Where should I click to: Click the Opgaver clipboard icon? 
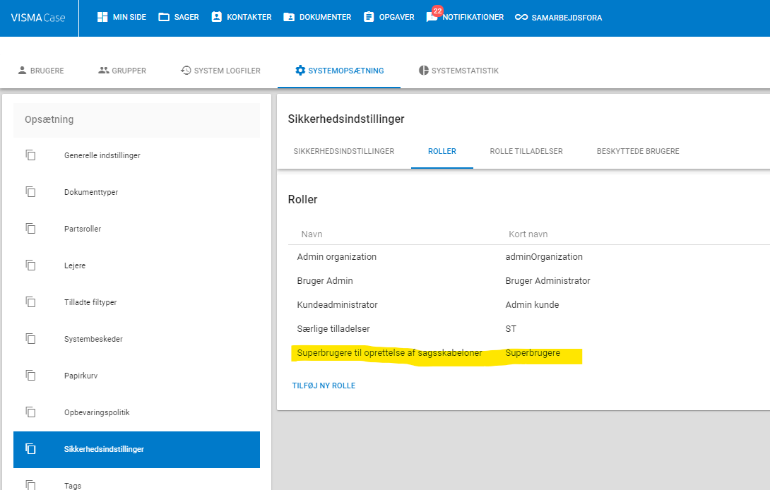pyautogui.click(x=369, y=17)
